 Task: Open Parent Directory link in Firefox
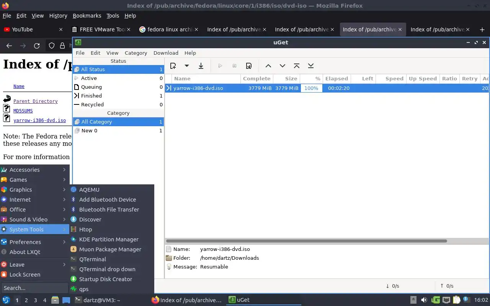pos(36,101)
